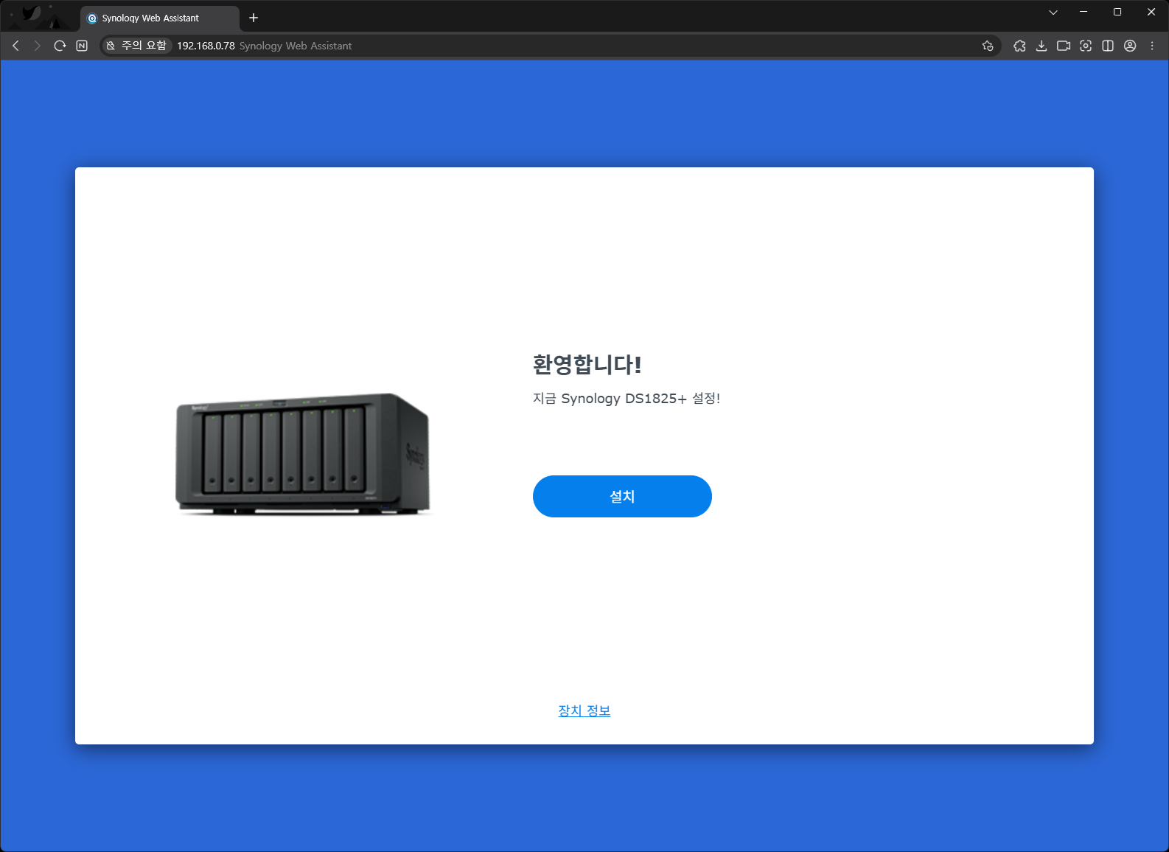
Task: Select the Synology Web Assistant tab
Action: pyautogui.click(x=159, y=18)
